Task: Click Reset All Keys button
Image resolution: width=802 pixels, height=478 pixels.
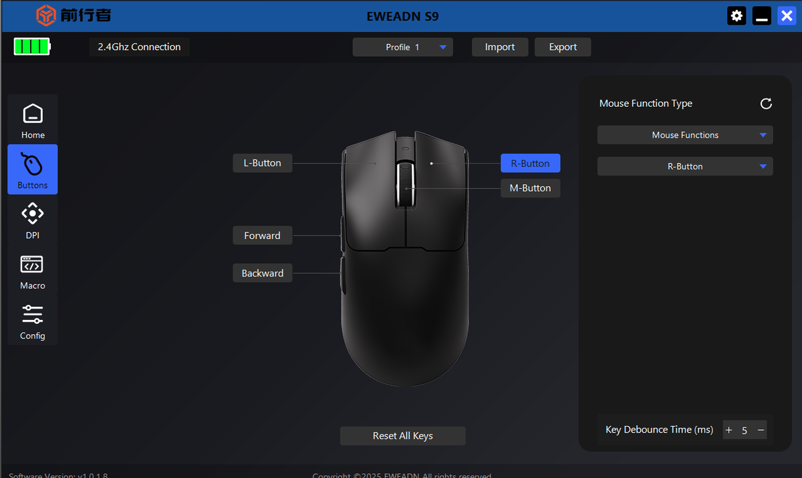Action: point(403,436)
